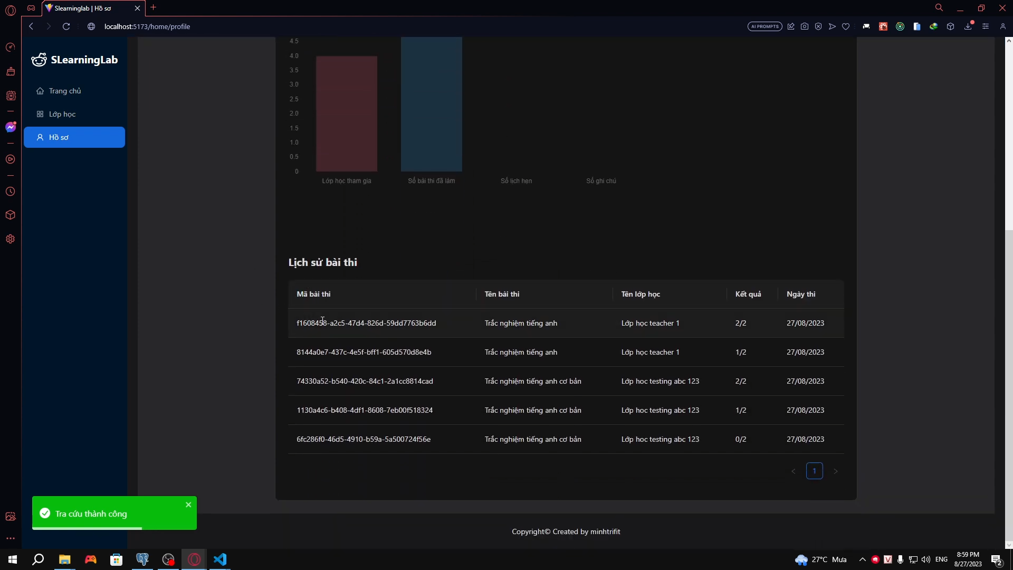Viewport: 1013px width, 570px height.
Task: Open Messenger in Opera sidebar
Action: [x=11, y=127]
